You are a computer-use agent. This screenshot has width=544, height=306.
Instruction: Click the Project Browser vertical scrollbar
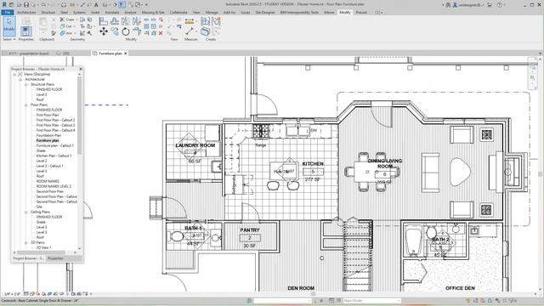[x=79, y=115]
